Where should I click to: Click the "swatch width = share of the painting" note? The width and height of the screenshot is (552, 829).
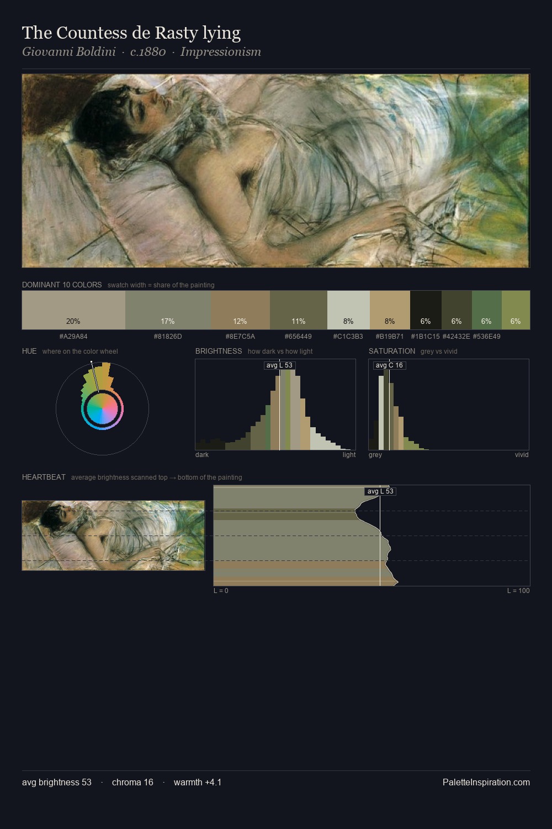click(161, 285)
